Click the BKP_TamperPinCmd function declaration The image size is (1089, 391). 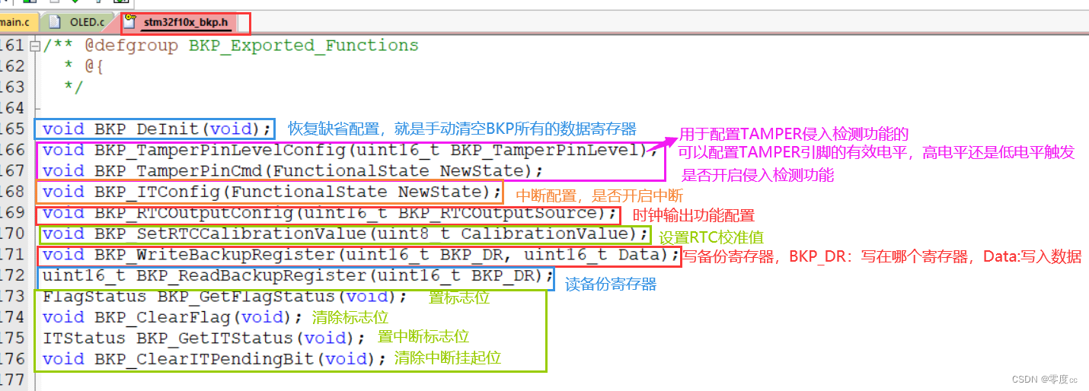[x=293, y=170]
